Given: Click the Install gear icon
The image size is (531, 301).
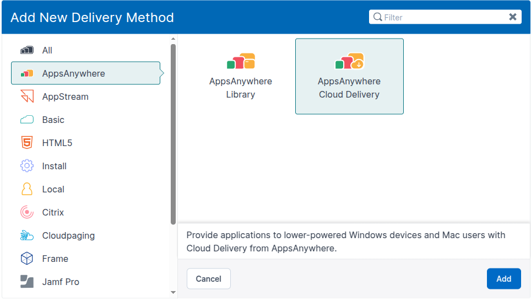Looking at the screenshot, I should tap(27, 166).
